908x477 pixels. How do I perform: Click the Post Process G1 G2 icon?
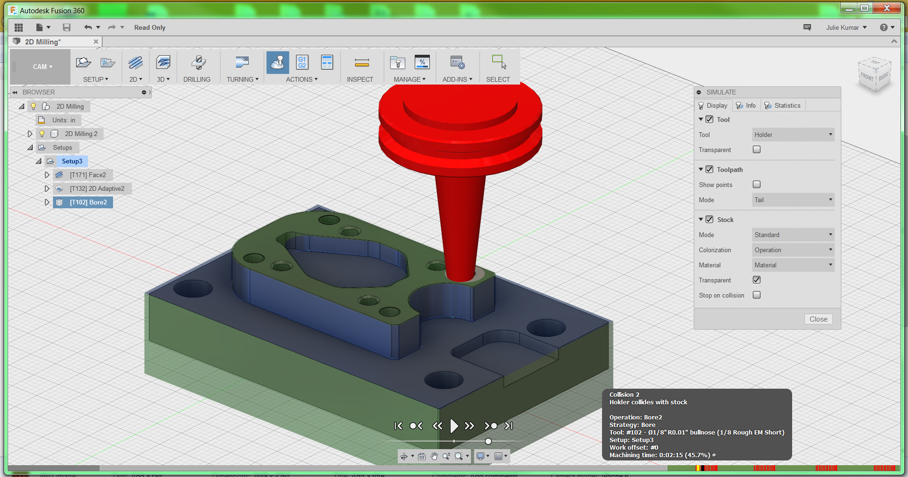point(302,62)
